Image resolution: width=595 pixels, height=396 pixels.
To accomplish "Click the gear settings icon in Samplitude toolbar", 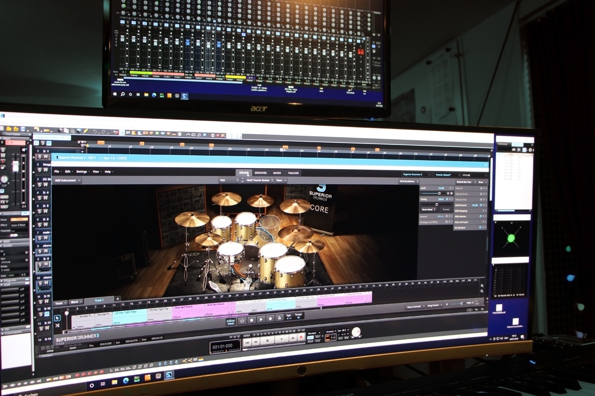I will click(212, 135).
